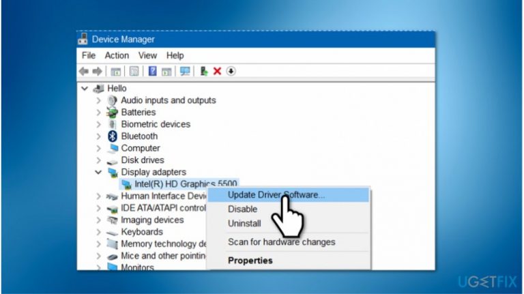Click the Disk drives icon
This screenshot has width=524, height=294.
click(113, 162)
